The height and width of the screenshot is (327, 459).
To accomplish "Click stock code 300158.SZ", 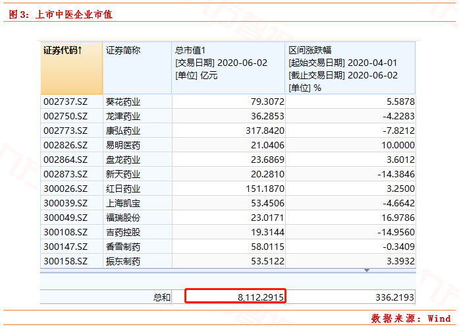I will (65, 261).
